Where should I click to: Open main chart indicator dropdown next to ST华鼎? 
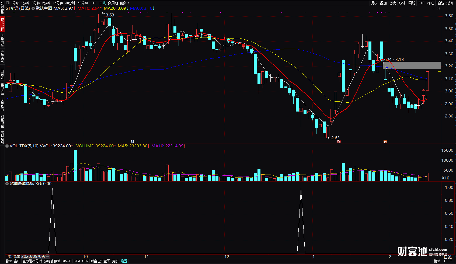33,8
